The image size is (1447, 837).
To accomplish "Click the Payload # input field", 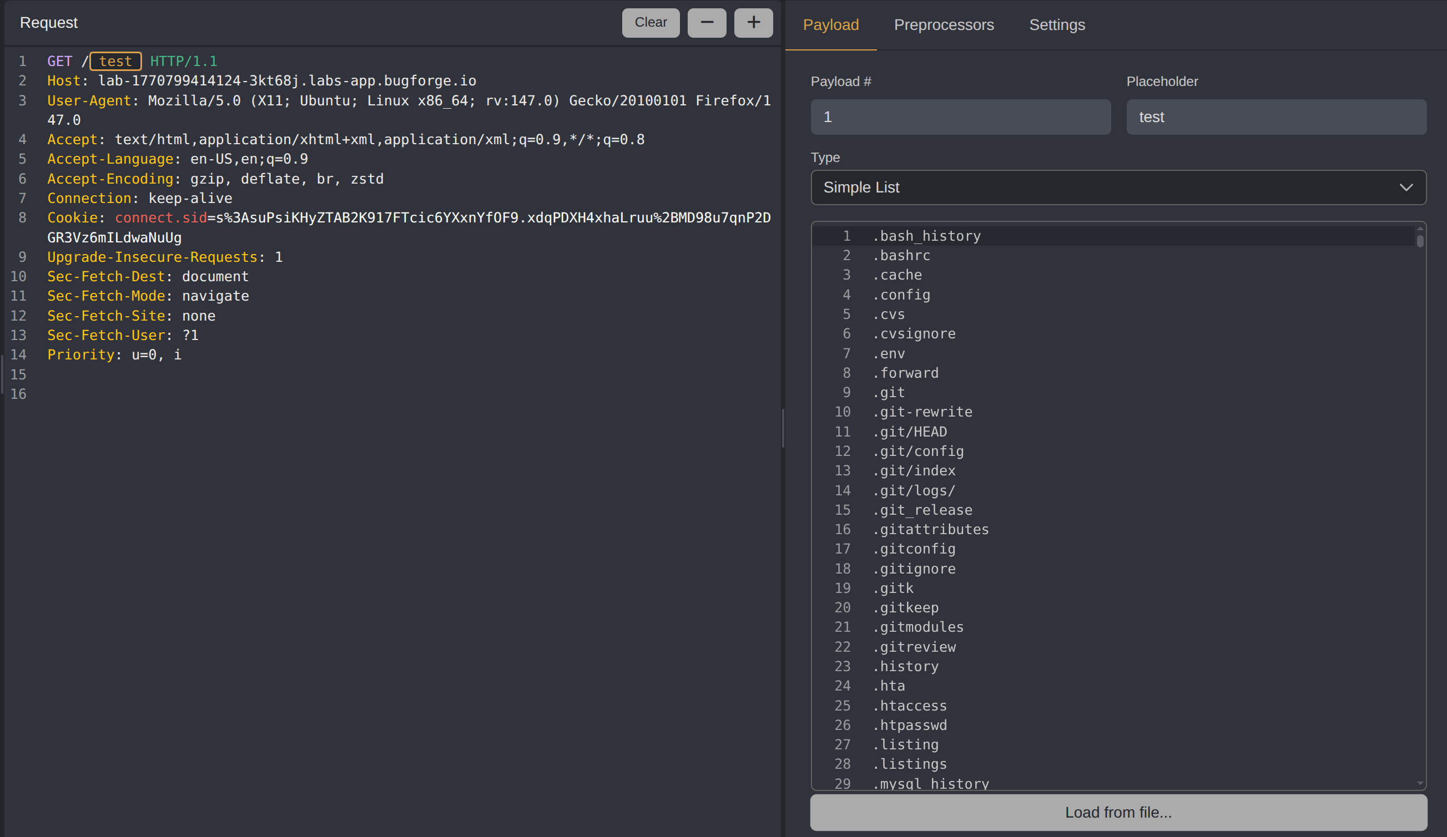I will (x=960, y=117).
